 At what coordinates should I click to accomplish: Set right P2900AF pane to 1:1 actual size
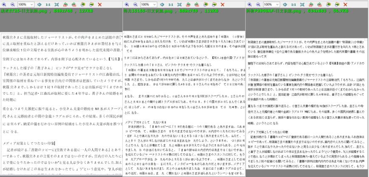[x=293, y=5]
